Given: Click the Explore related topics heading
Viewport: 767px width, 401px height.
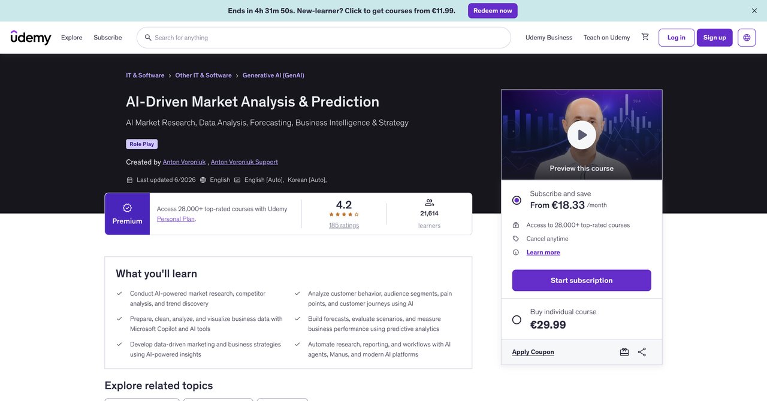Looking at the screenshot, I should tap(159, 385).
